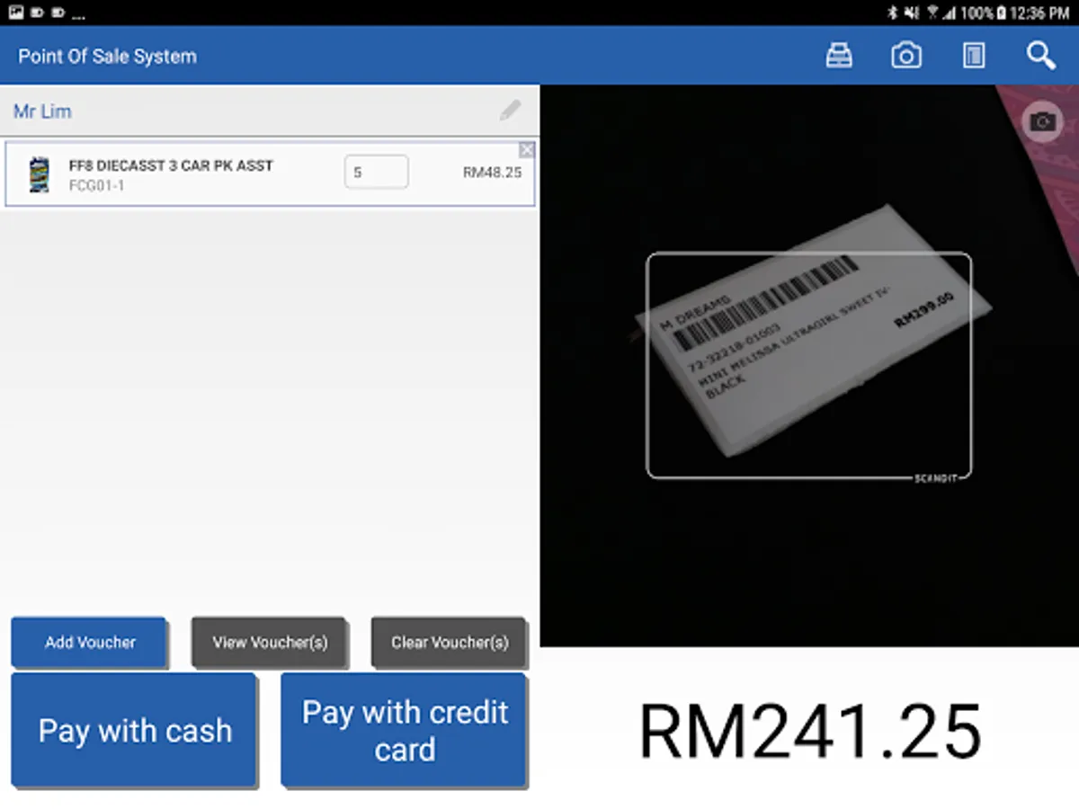Click the 12:36 PM clock
Image resolution: width=1079 pixels, height=809 pixels.
pos(1040,13)
